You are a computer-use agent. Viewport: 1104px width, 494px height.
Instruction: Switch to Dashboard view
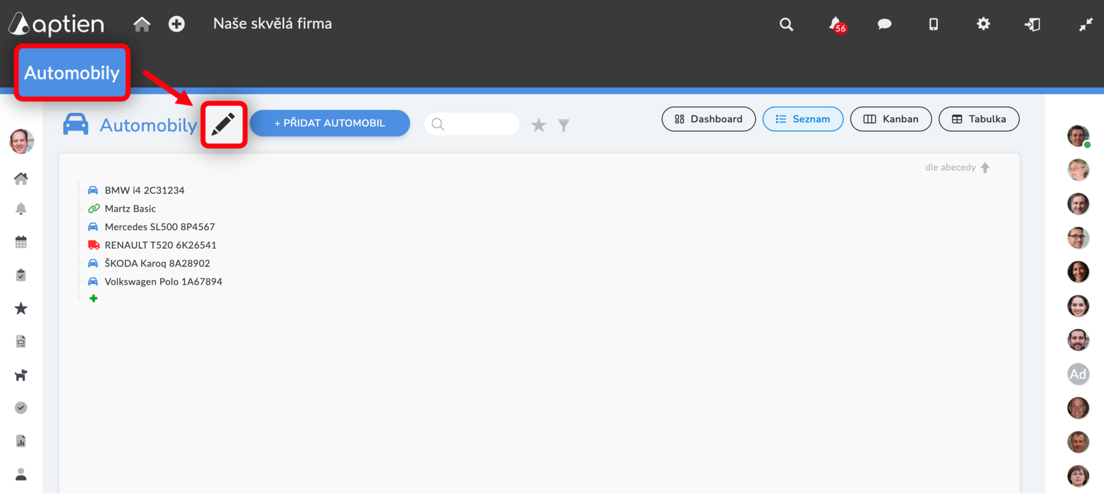708,119
